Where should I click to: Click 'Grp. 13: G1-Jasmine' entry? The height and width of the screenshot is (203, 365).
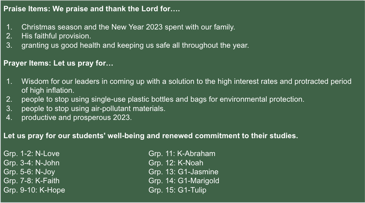pyautogui.click(x=183, y=172)
